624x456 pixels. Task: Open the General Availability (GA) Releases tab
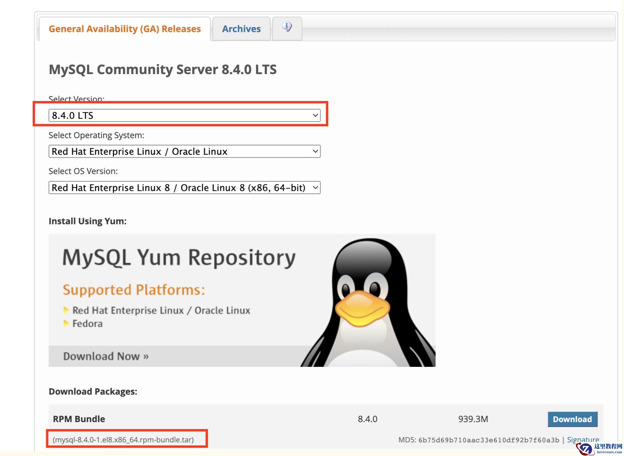125,29
